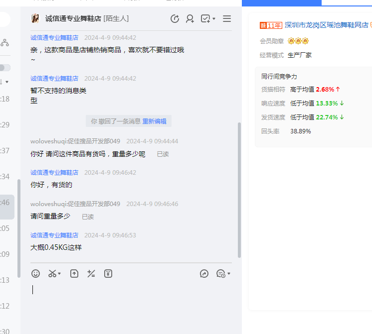372x334 pixels.
Task: Open the calculator icon in chat toolbar
Action: click(x=91, y=273)
